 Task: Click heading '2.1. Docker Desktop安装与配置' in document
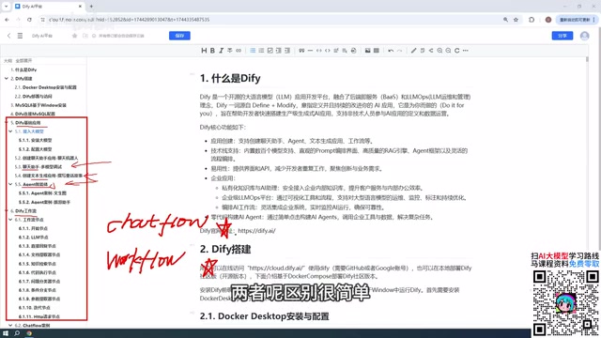pyautogui.click(x=265, y=316)
